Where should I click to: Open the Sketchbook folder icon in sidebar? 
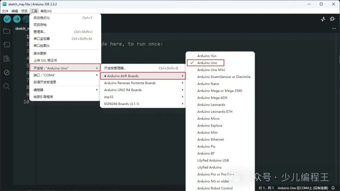pyautogui.click(x=7, y=31)
